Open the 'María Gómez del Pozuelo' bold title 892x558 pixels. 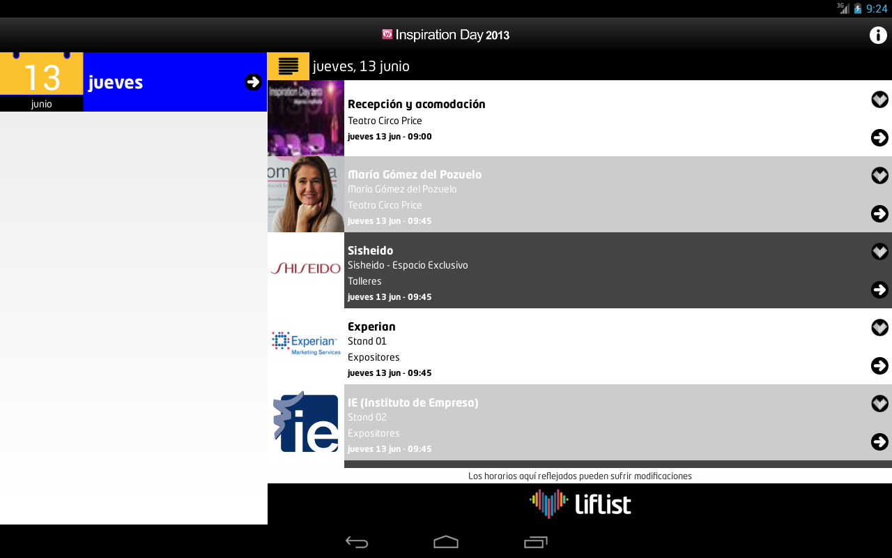click(415, 174)
